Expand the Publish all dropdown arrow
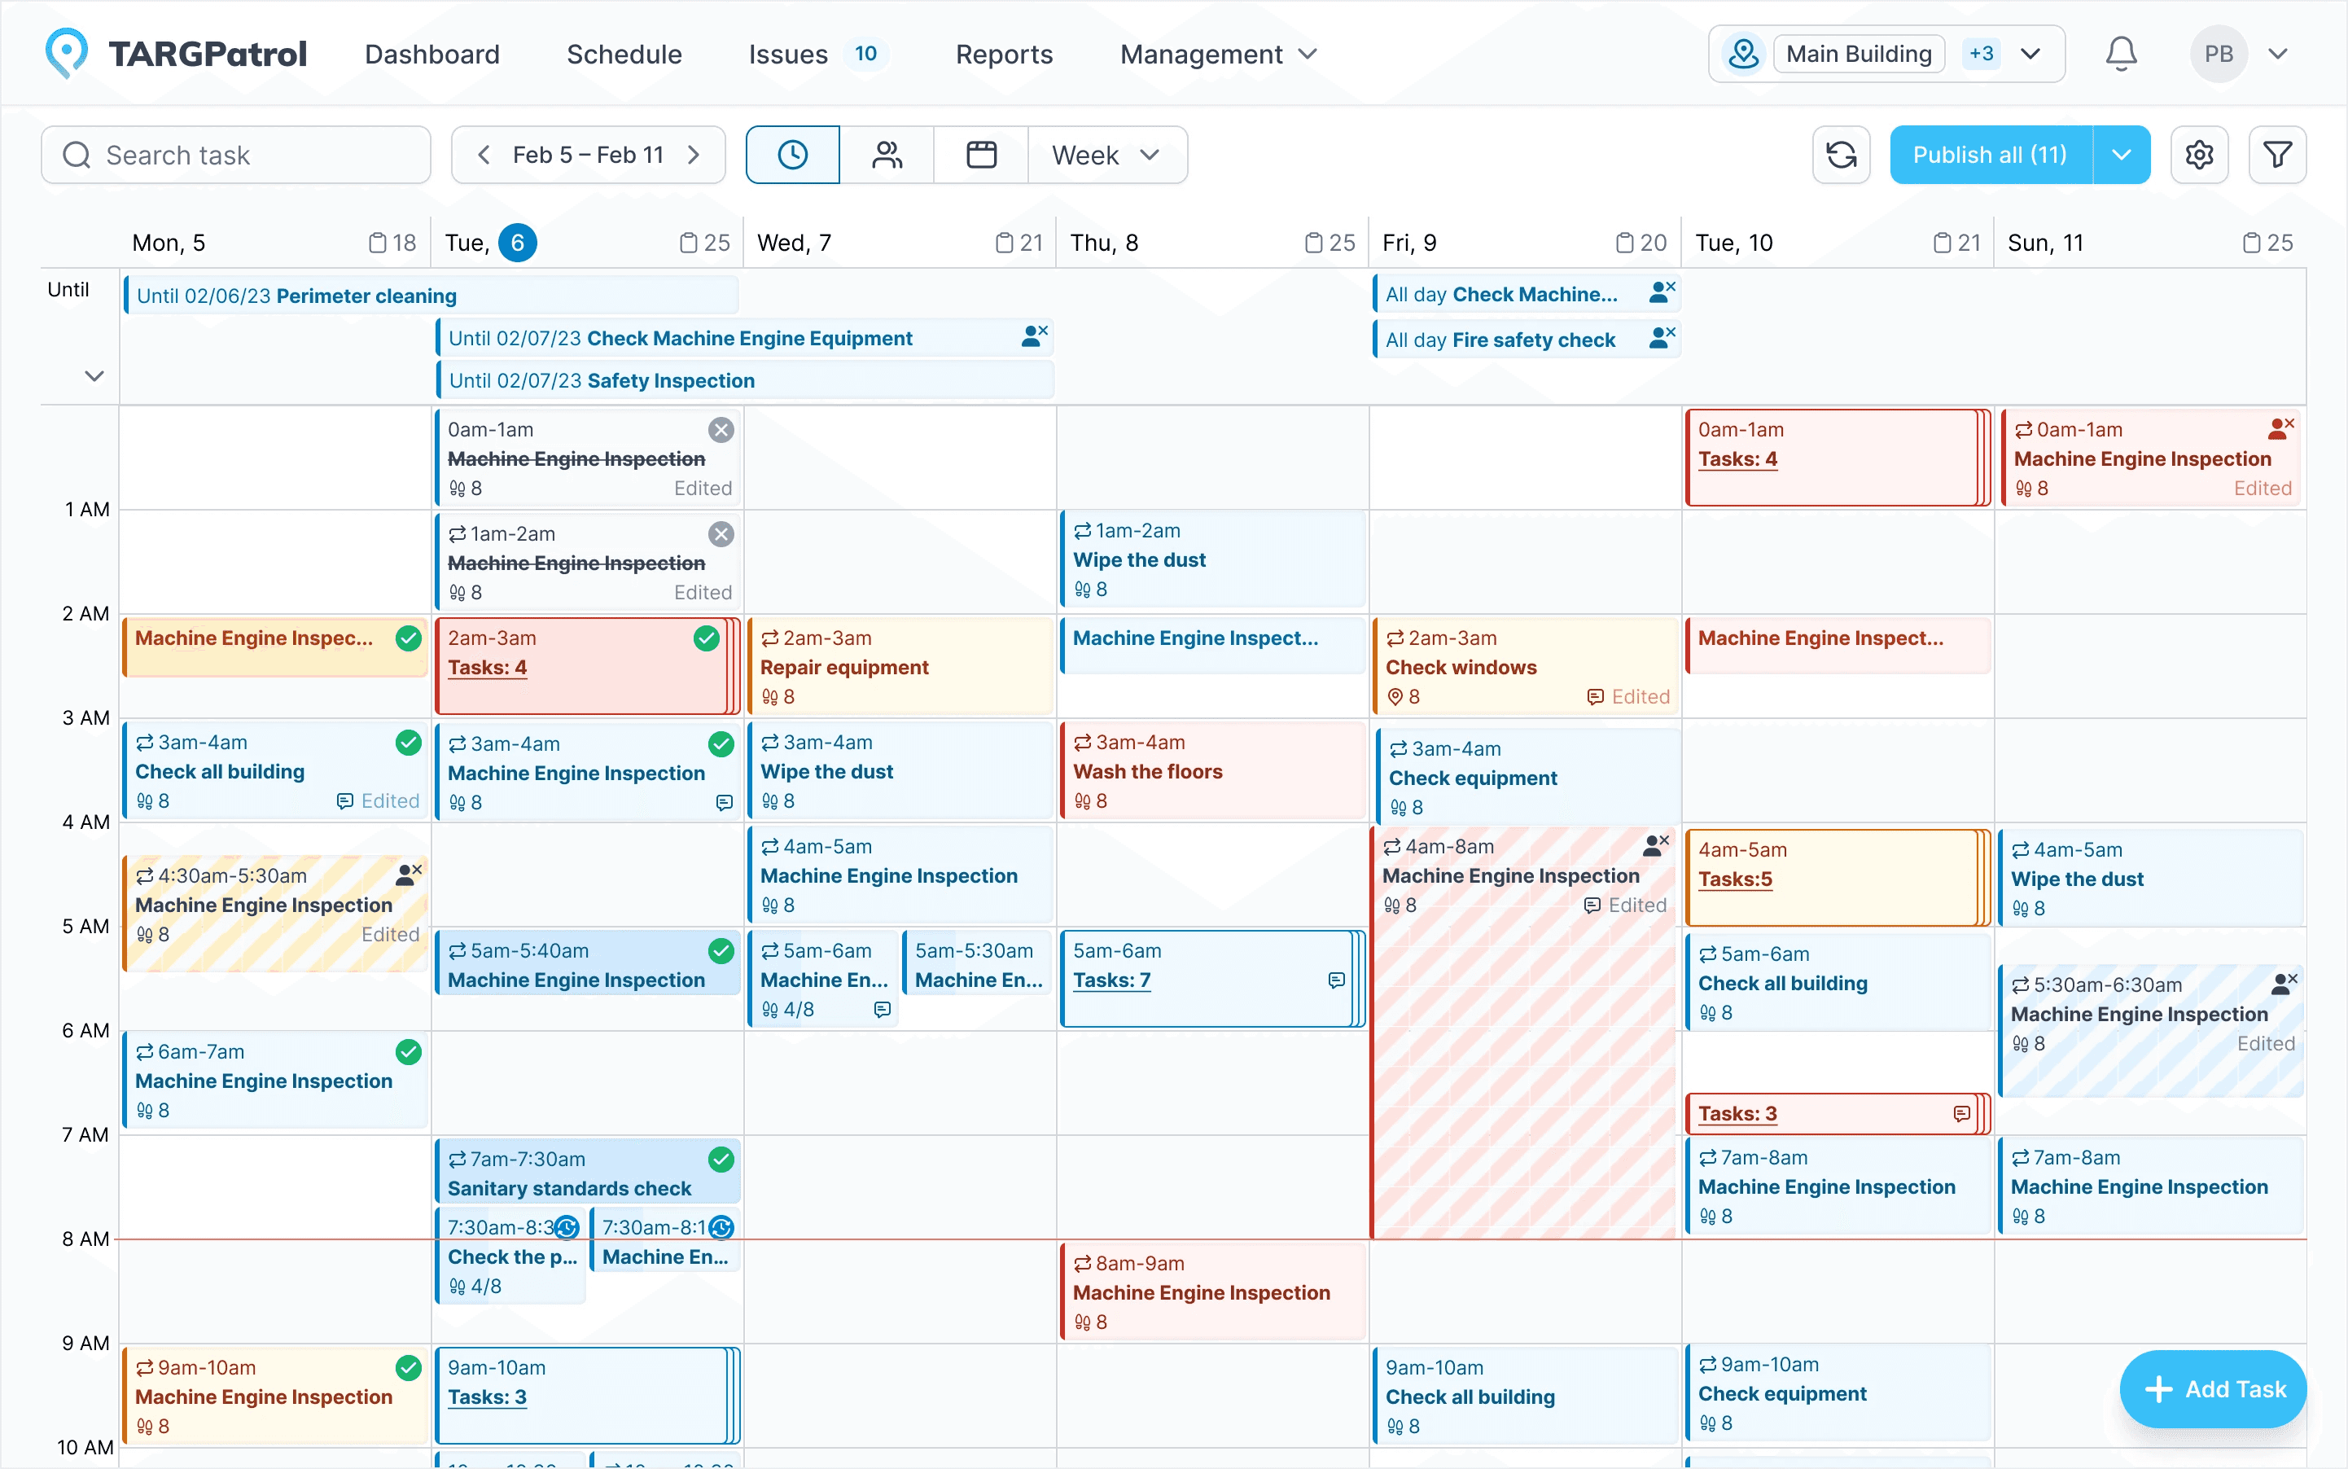This screenshot has height=1469, width=2348. (x=2122, y=155)
